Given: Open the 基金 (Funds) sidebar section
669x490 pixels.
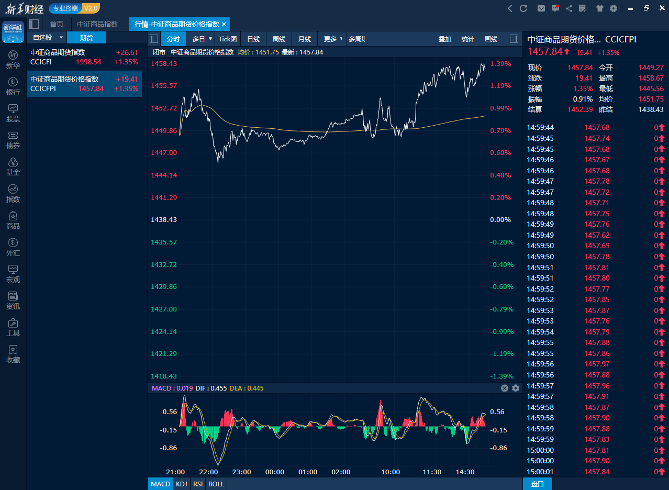Looking at the screenshot, I should click(13, 166).
